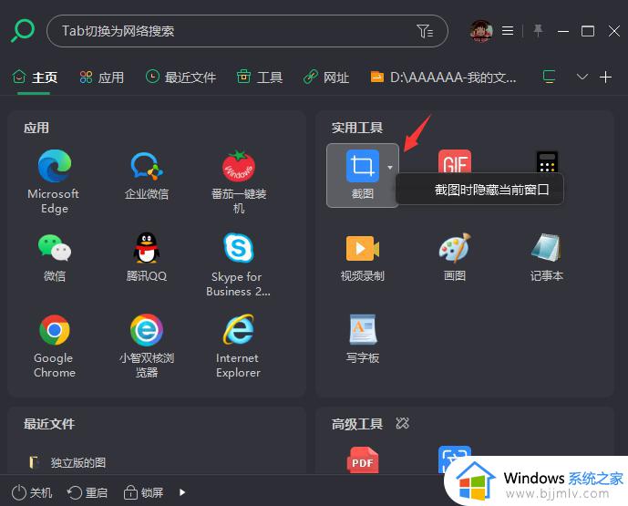Focus the Tab切换为网络搜索 search box

coord(247,31)
